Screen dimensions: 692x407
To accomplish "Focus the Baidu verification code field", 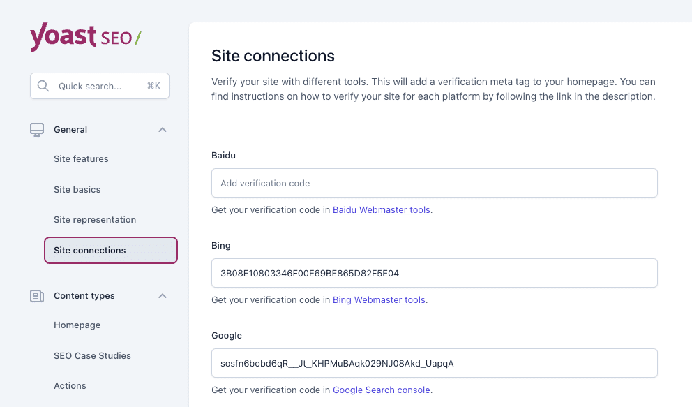I will click(434, 183).
